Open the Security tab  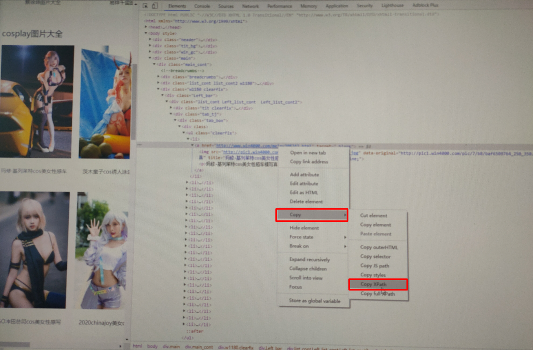365,6
